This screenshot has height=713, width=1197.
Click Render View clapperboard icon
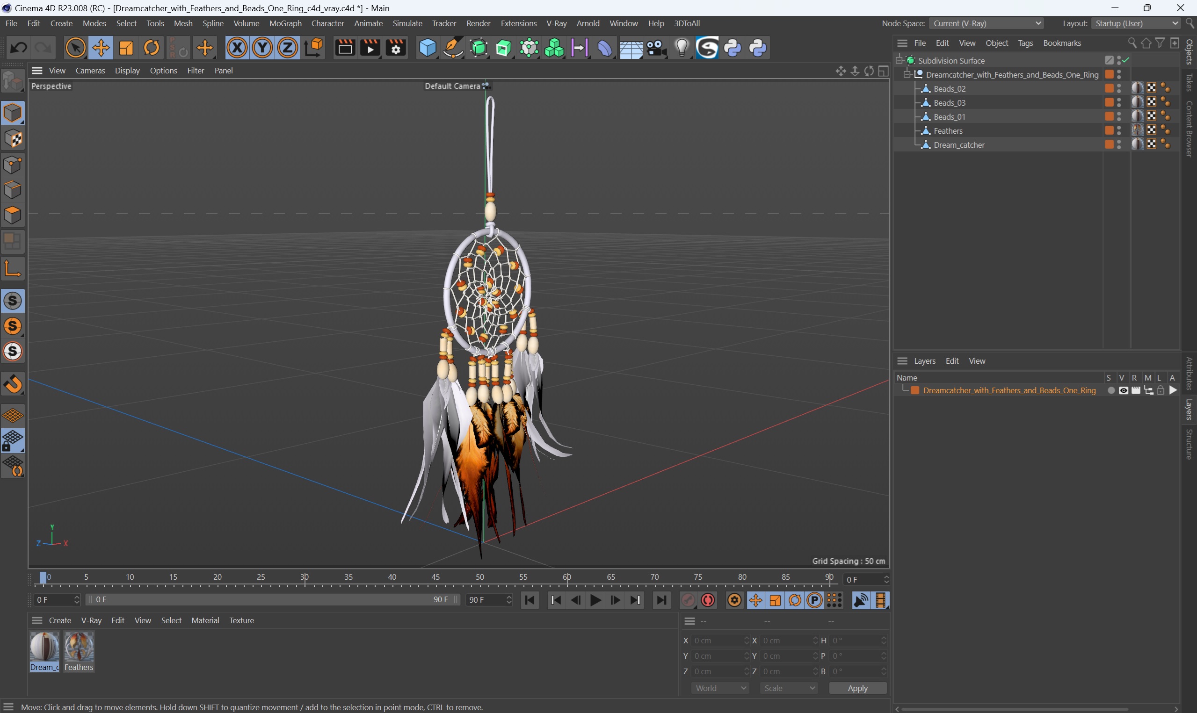(x=345, y=48)
